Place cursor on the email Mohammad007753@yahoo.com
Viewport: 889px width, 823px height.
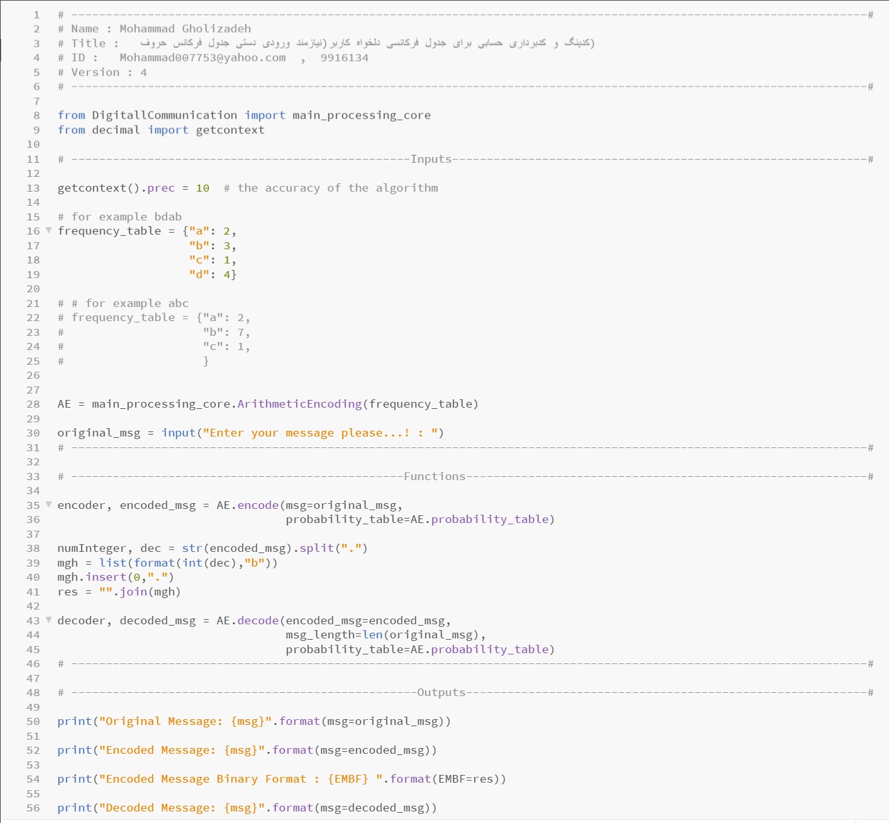point(203,58)
